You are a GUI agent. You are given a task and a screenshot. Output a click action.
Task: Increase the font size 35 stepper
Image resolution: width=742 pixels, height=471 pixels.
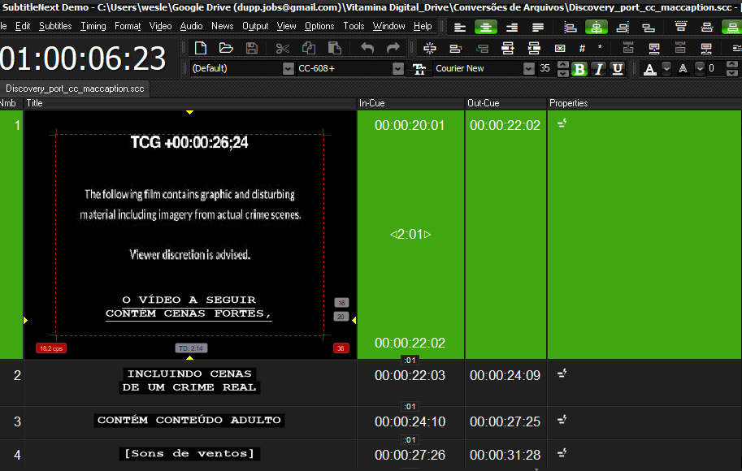pos(562,65)
